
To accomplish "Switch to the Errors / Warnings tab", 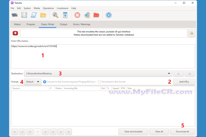I will (x=82, y=24).
